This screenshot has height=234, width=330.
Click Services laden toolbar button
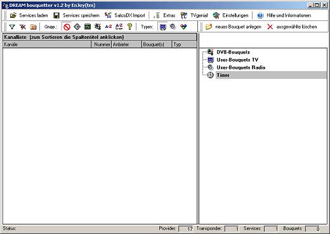click(29, 15)
